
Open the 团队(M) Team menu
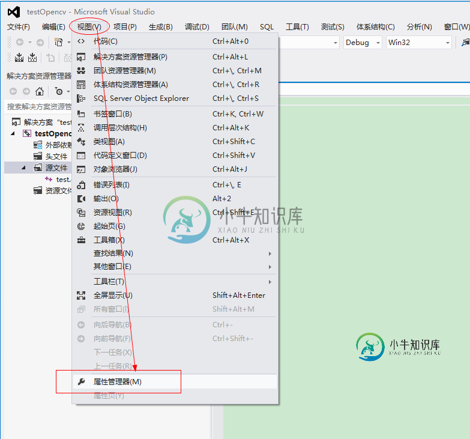pos(235,27)
